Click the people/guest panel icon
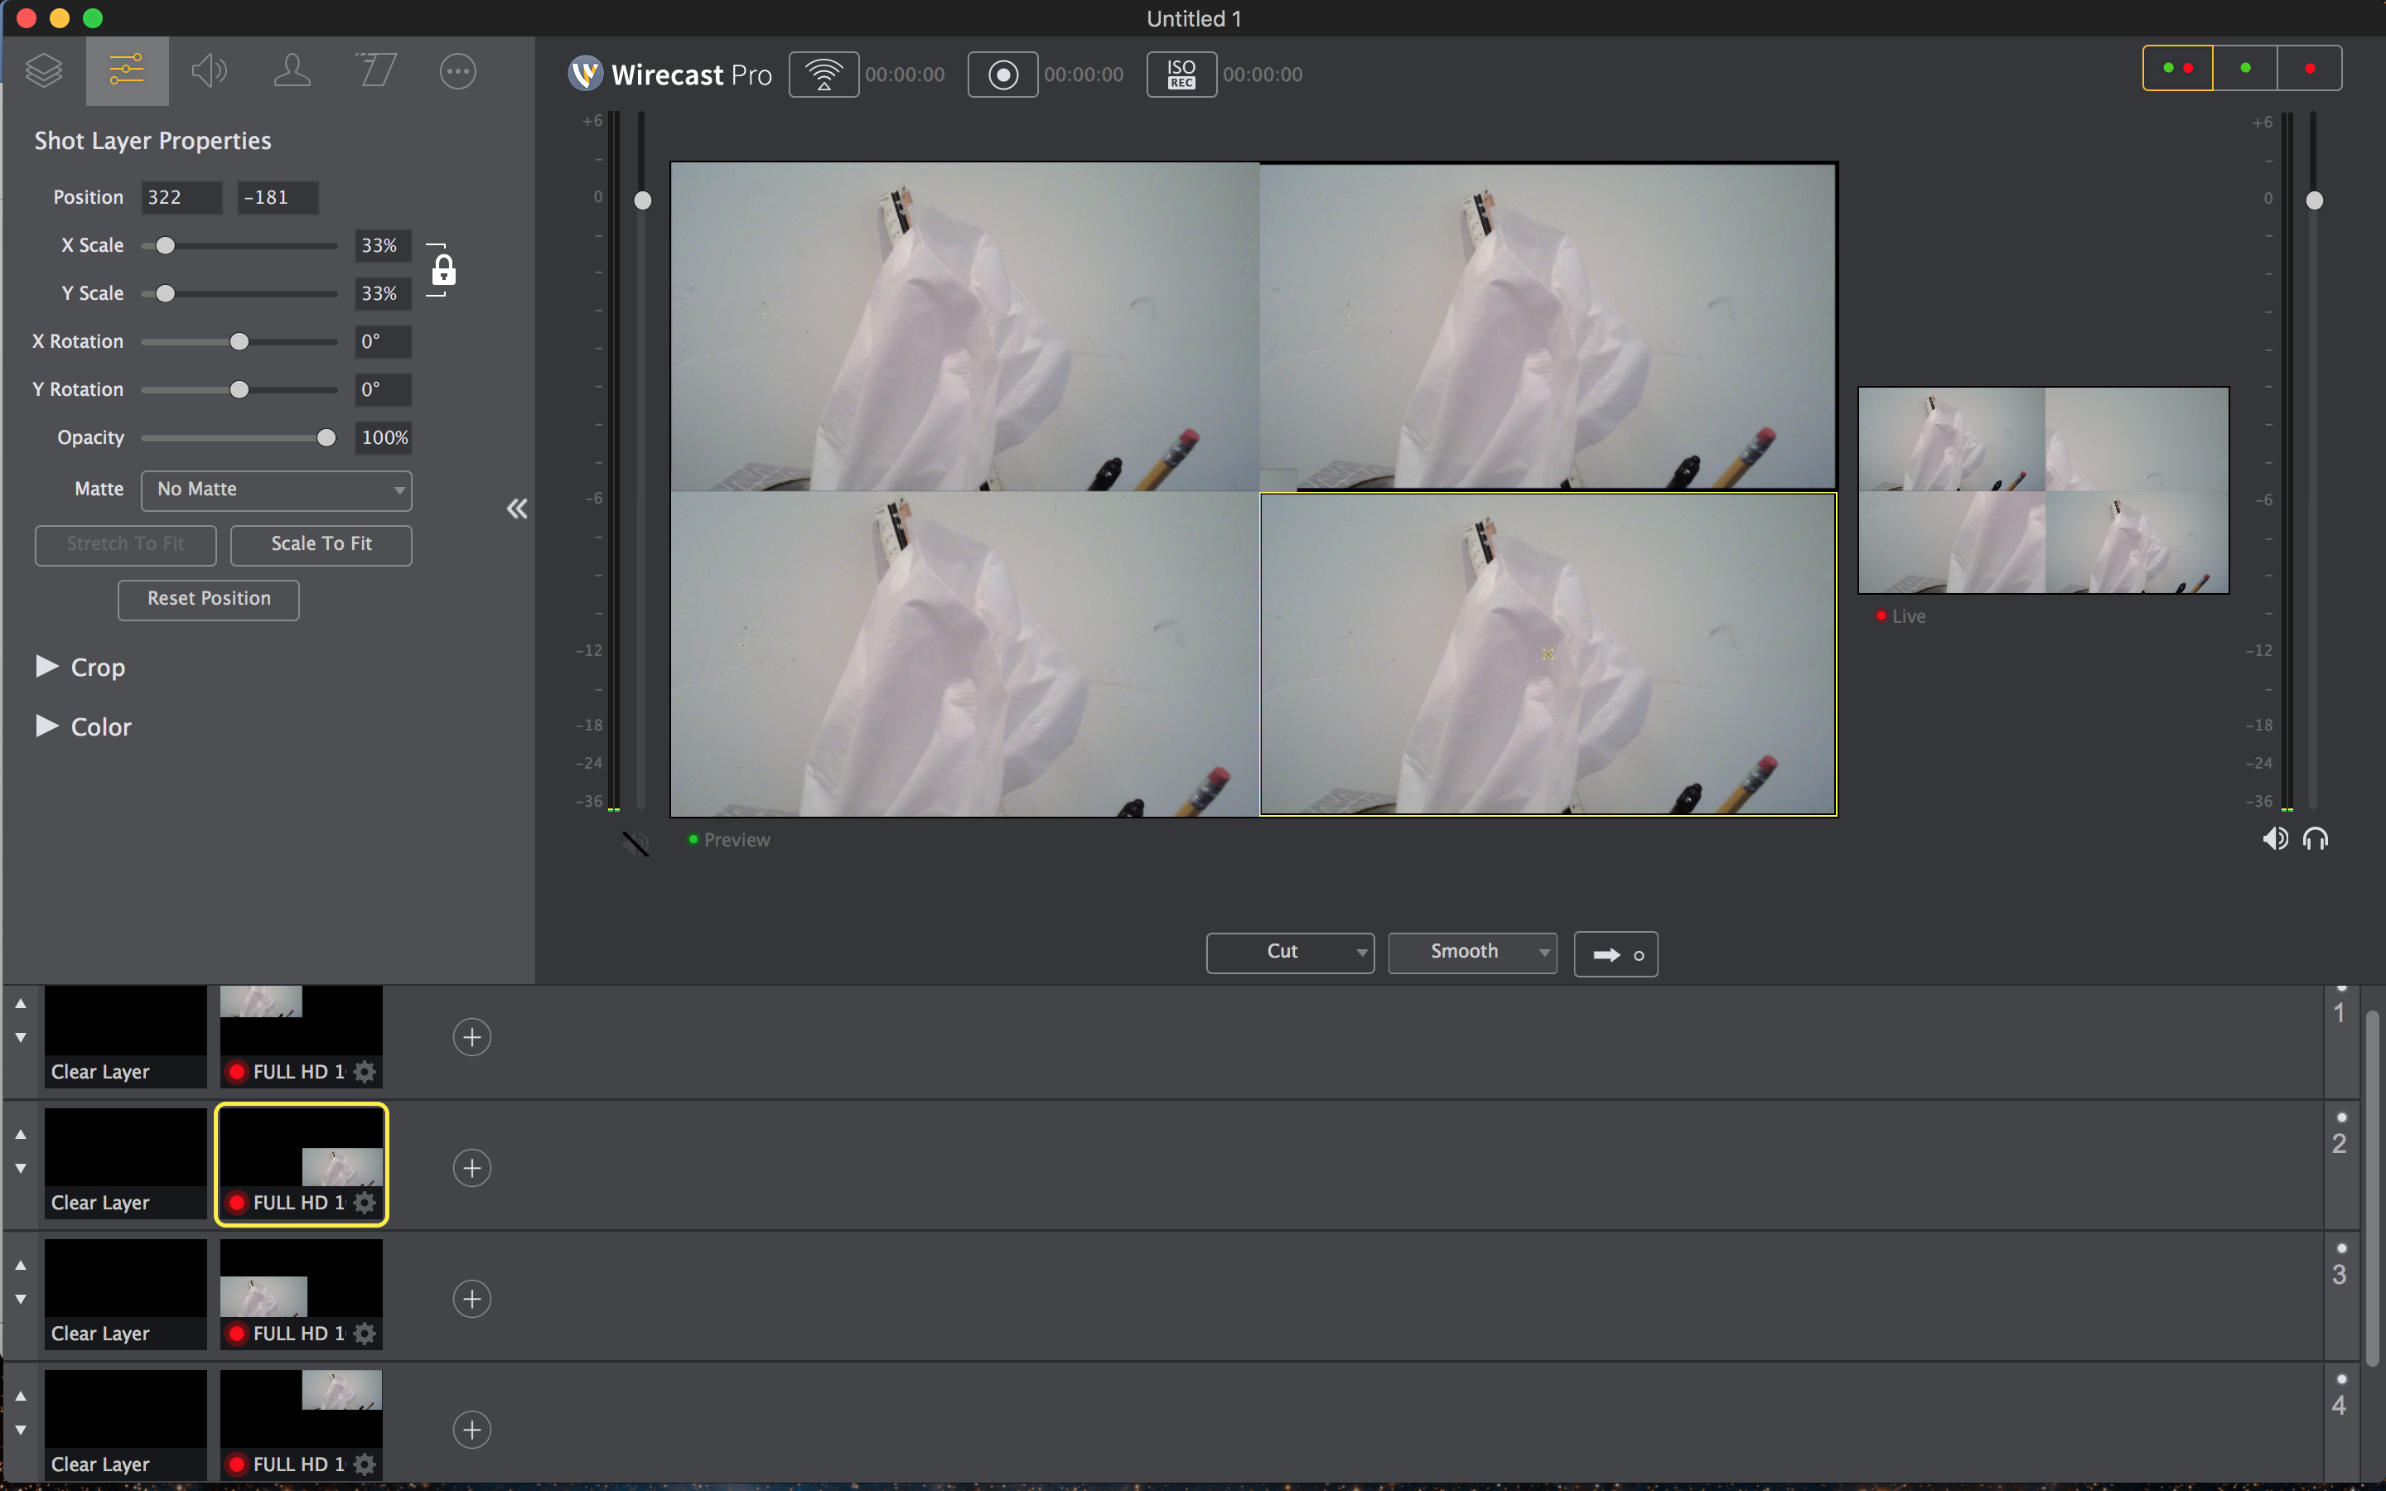2386x1491 pixels. click(290, 70)
